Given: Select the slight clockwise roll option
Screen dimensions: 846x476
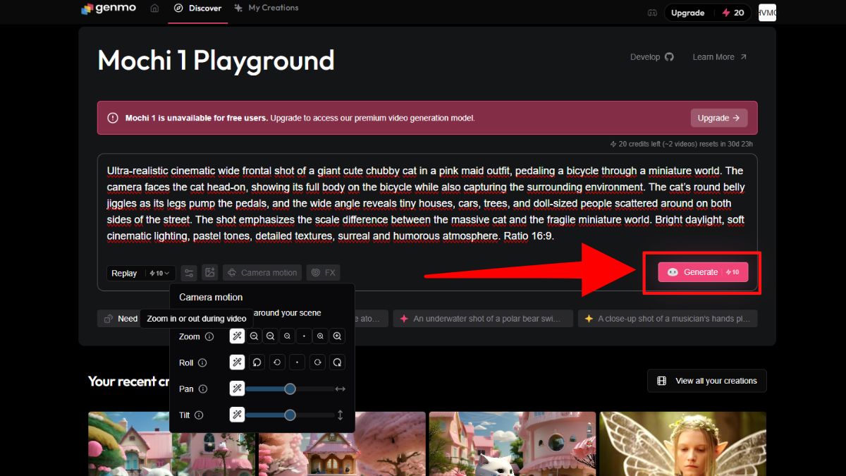Looking at the screenshot, I should pyautogui.click(x=317, y=362).
